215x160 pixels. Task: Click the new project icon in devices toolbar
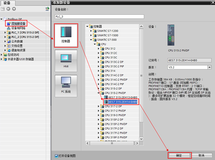coord(3,9)
